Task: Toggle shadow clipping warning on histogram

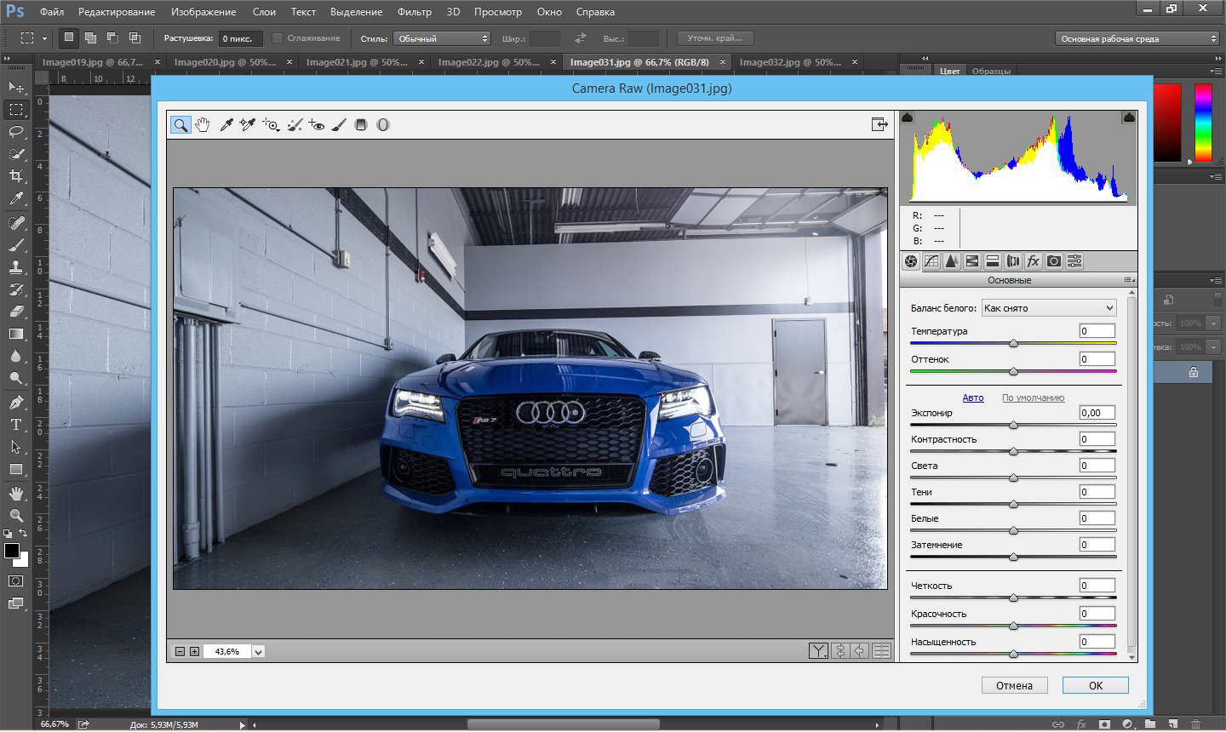Action: pos(908,117)
